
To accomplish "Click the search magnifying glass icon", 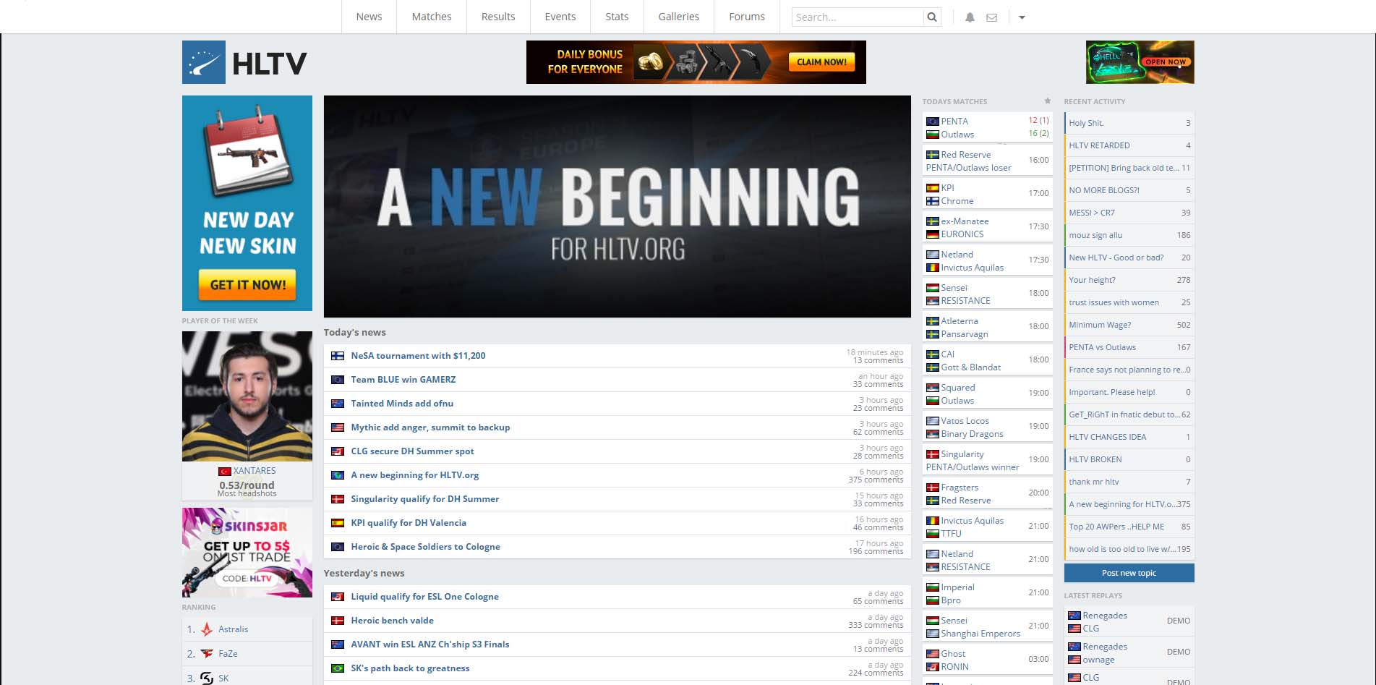I will tap(931, 17).
